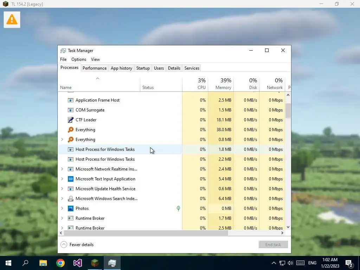Click the ENG input language indicator

(312, 263)
